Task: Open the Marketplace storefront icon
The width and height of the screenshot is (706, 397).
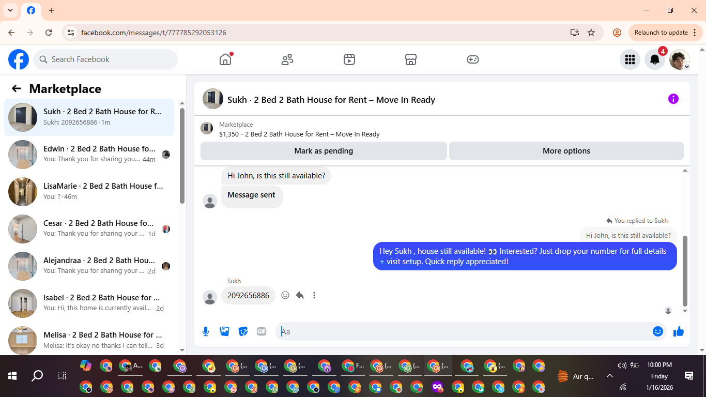Action: point(411,59)
